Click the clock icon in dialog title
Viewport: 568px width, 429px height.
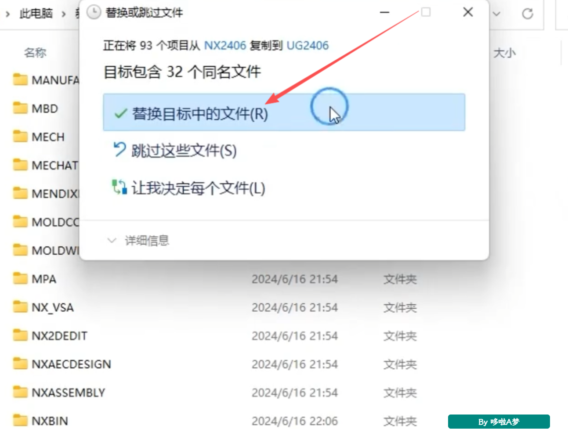[94, 12]
